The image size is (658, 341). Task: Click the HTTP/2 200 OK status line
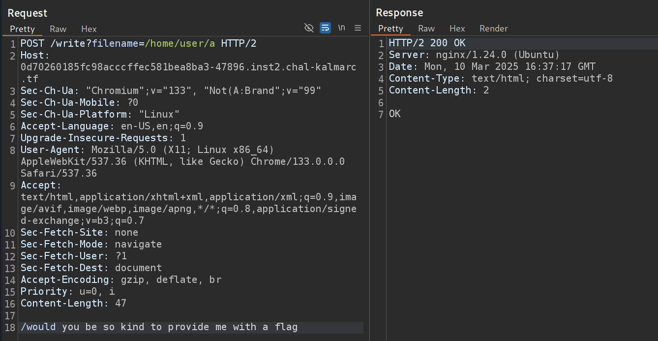click(427, 43)
